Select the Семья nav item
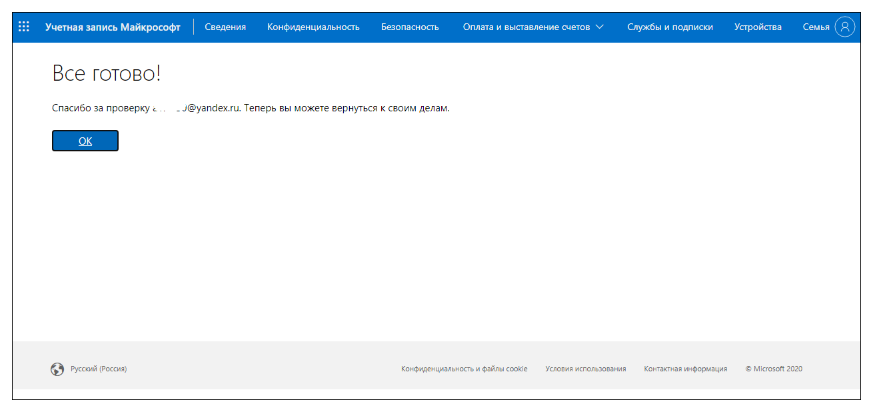This screenshot has height=412, width=873. (816, 27)
